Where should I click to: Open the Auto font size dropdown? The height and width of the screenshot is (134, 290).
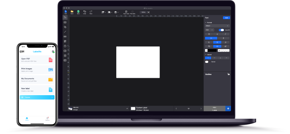[210, 30]
